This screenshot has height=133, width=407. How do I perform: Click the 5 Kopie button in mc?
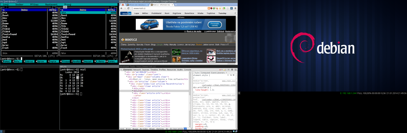53,61
